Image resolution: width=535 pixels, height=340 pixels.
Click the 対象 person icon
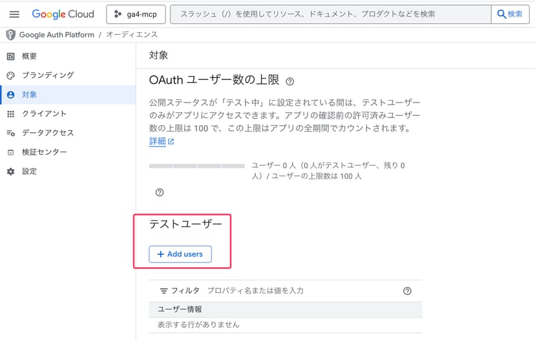(10, 95)
